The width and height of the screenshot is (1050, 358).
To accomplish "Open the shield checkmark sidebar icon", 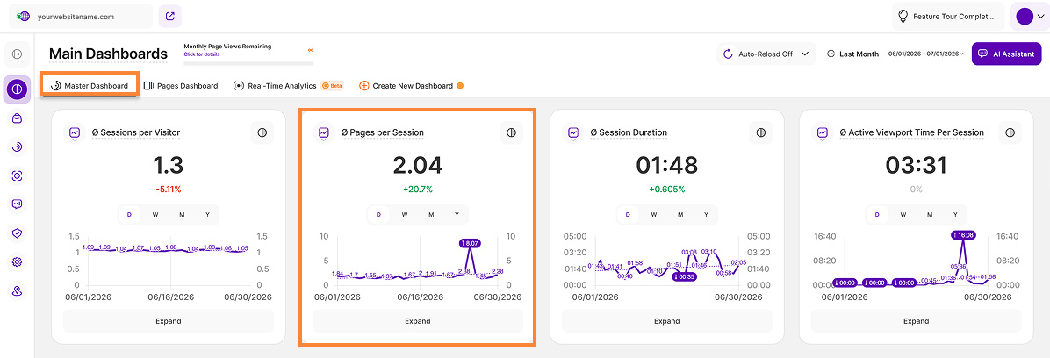I will point(17,233).
